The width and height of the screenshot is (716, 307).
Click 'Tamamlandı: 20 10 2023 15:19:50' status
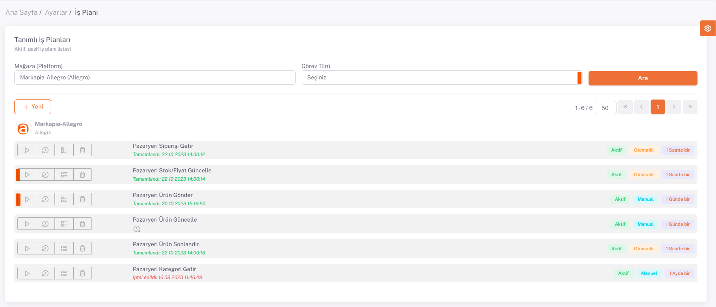pyautogui.click(x=169, y=204)
